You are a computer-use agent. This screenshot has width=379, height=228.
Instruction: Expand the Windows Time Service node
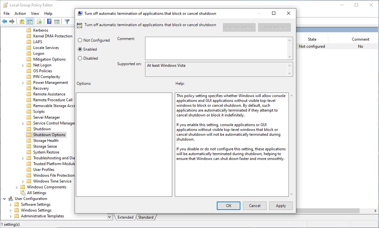click(x=23, y=181)
